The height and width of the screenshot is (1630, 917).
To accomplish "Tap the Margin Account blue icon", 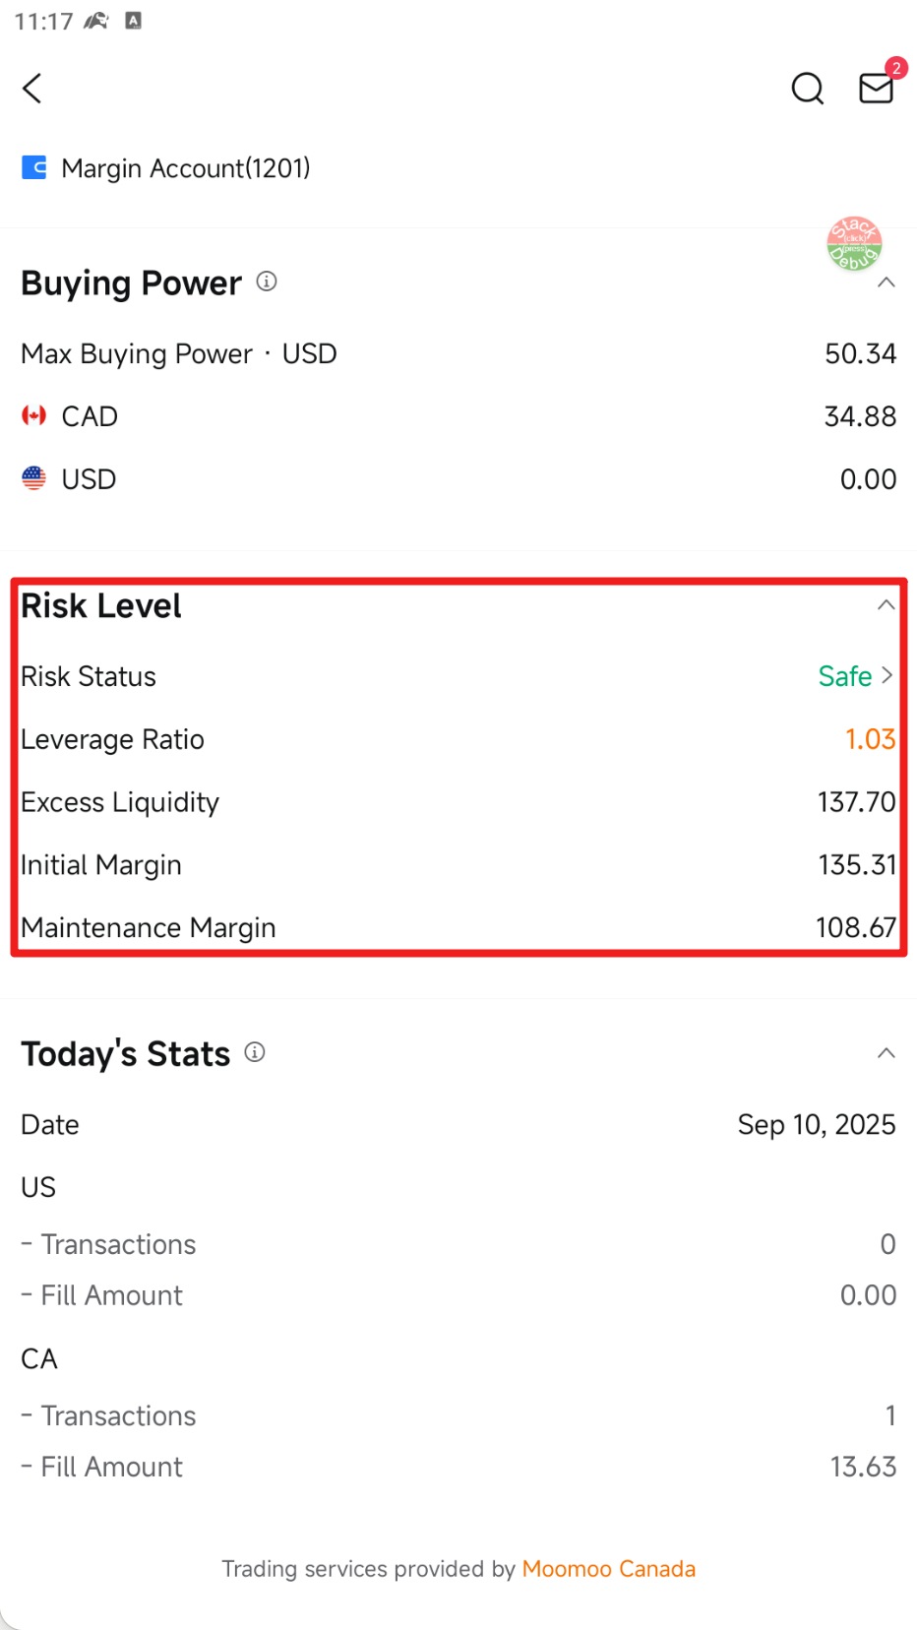I will pos(34,168).
